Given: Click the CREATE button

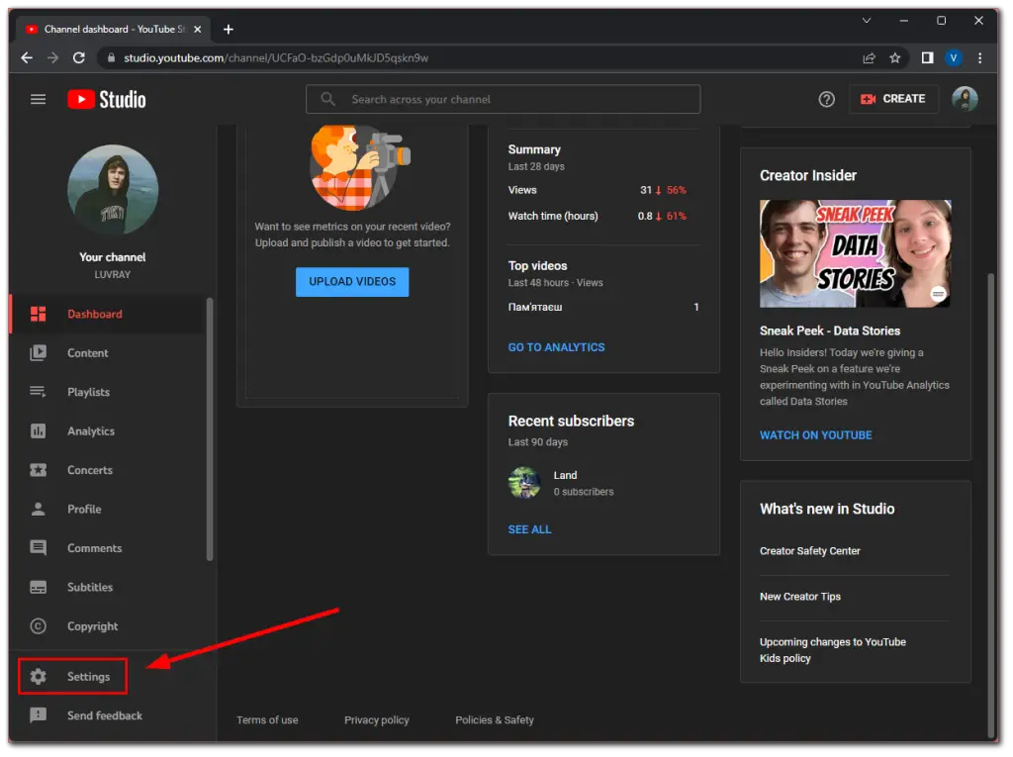Looking at the screenshot, I should 893,99.
